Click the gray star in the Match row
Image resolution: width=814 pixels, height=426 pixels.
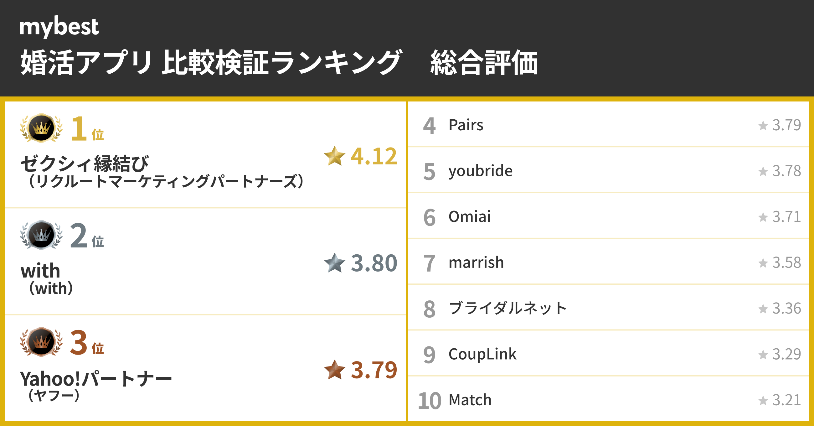[763, 401]
